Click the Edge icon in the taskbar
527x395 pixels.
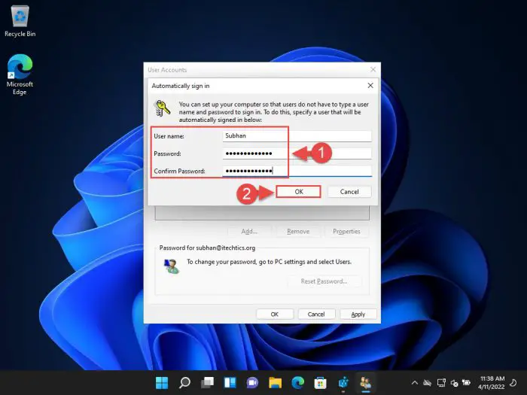click(297, 382)
